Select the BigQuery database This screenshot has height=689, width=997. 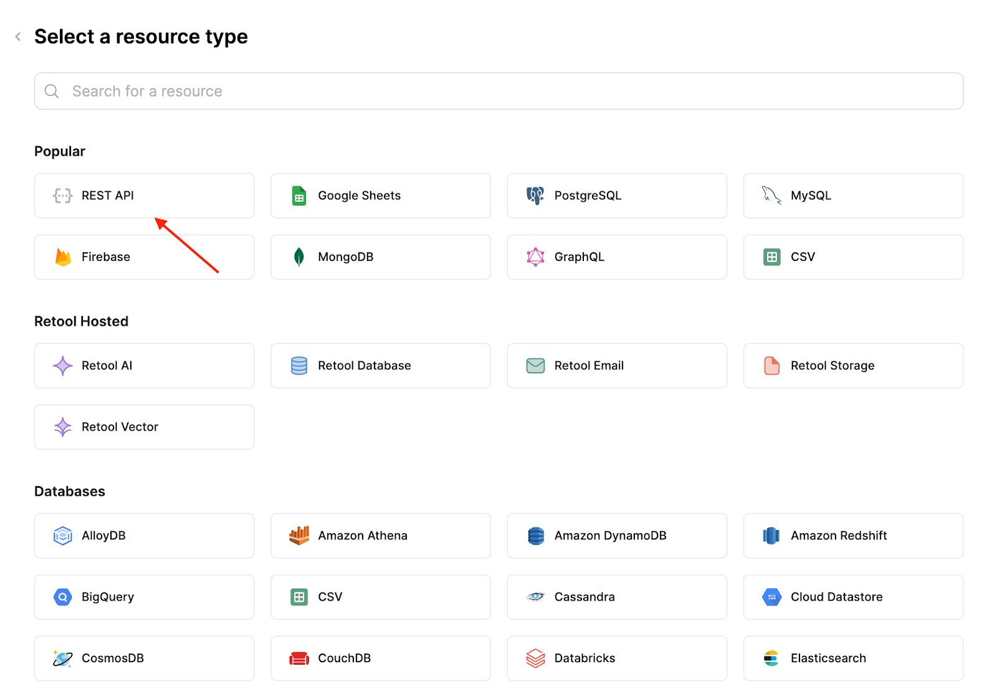click(x=143, y=597)
